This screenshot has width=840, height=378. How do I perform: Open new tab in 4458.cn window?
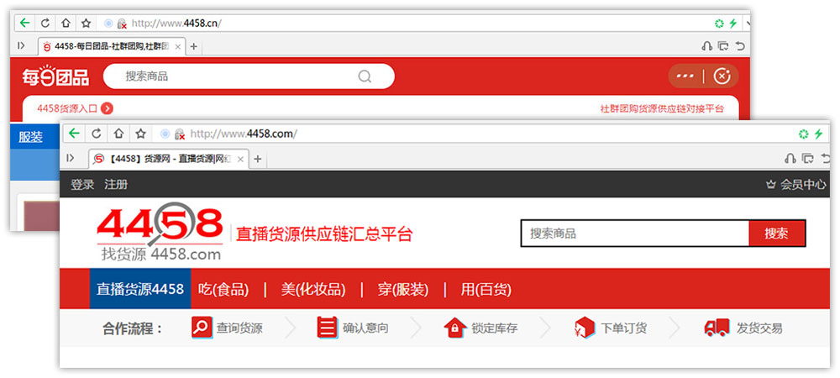tap(194, 46)
